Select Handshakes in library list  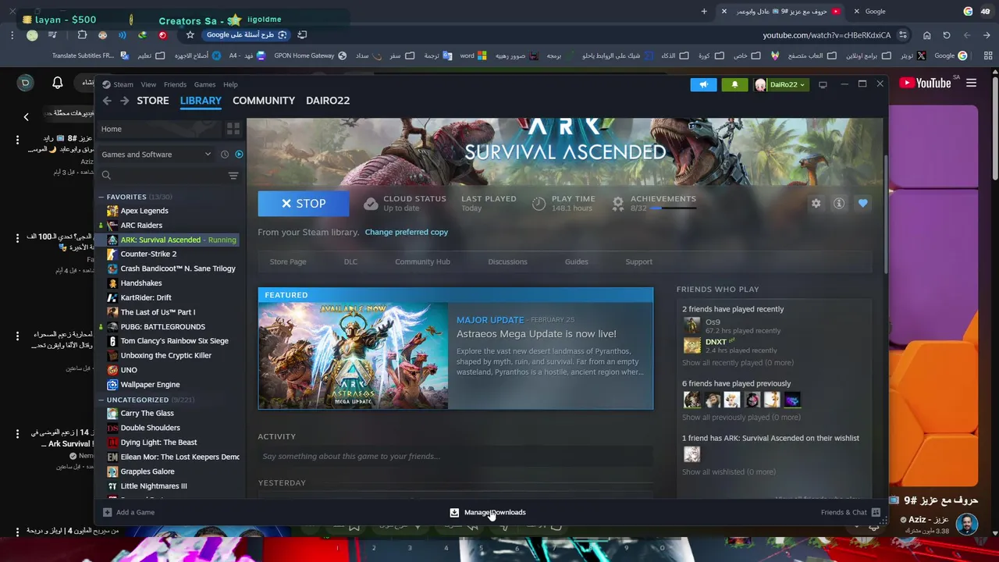click(x=141, y=283)
